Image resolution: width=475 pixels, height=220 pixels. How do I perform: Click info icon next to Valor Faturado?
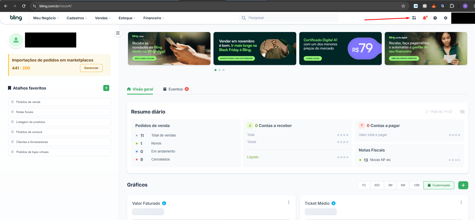(164, 203)
